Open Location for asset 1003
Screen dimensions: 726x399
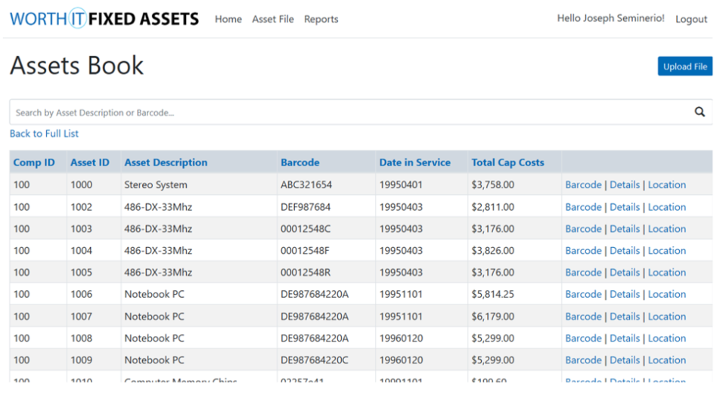click(x=667, y=229)
